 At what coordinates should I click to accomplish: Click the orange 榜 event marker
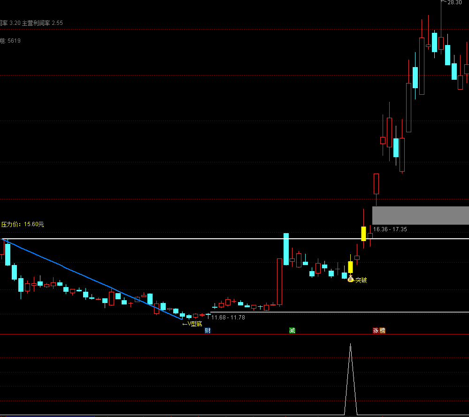pos(382,331)
